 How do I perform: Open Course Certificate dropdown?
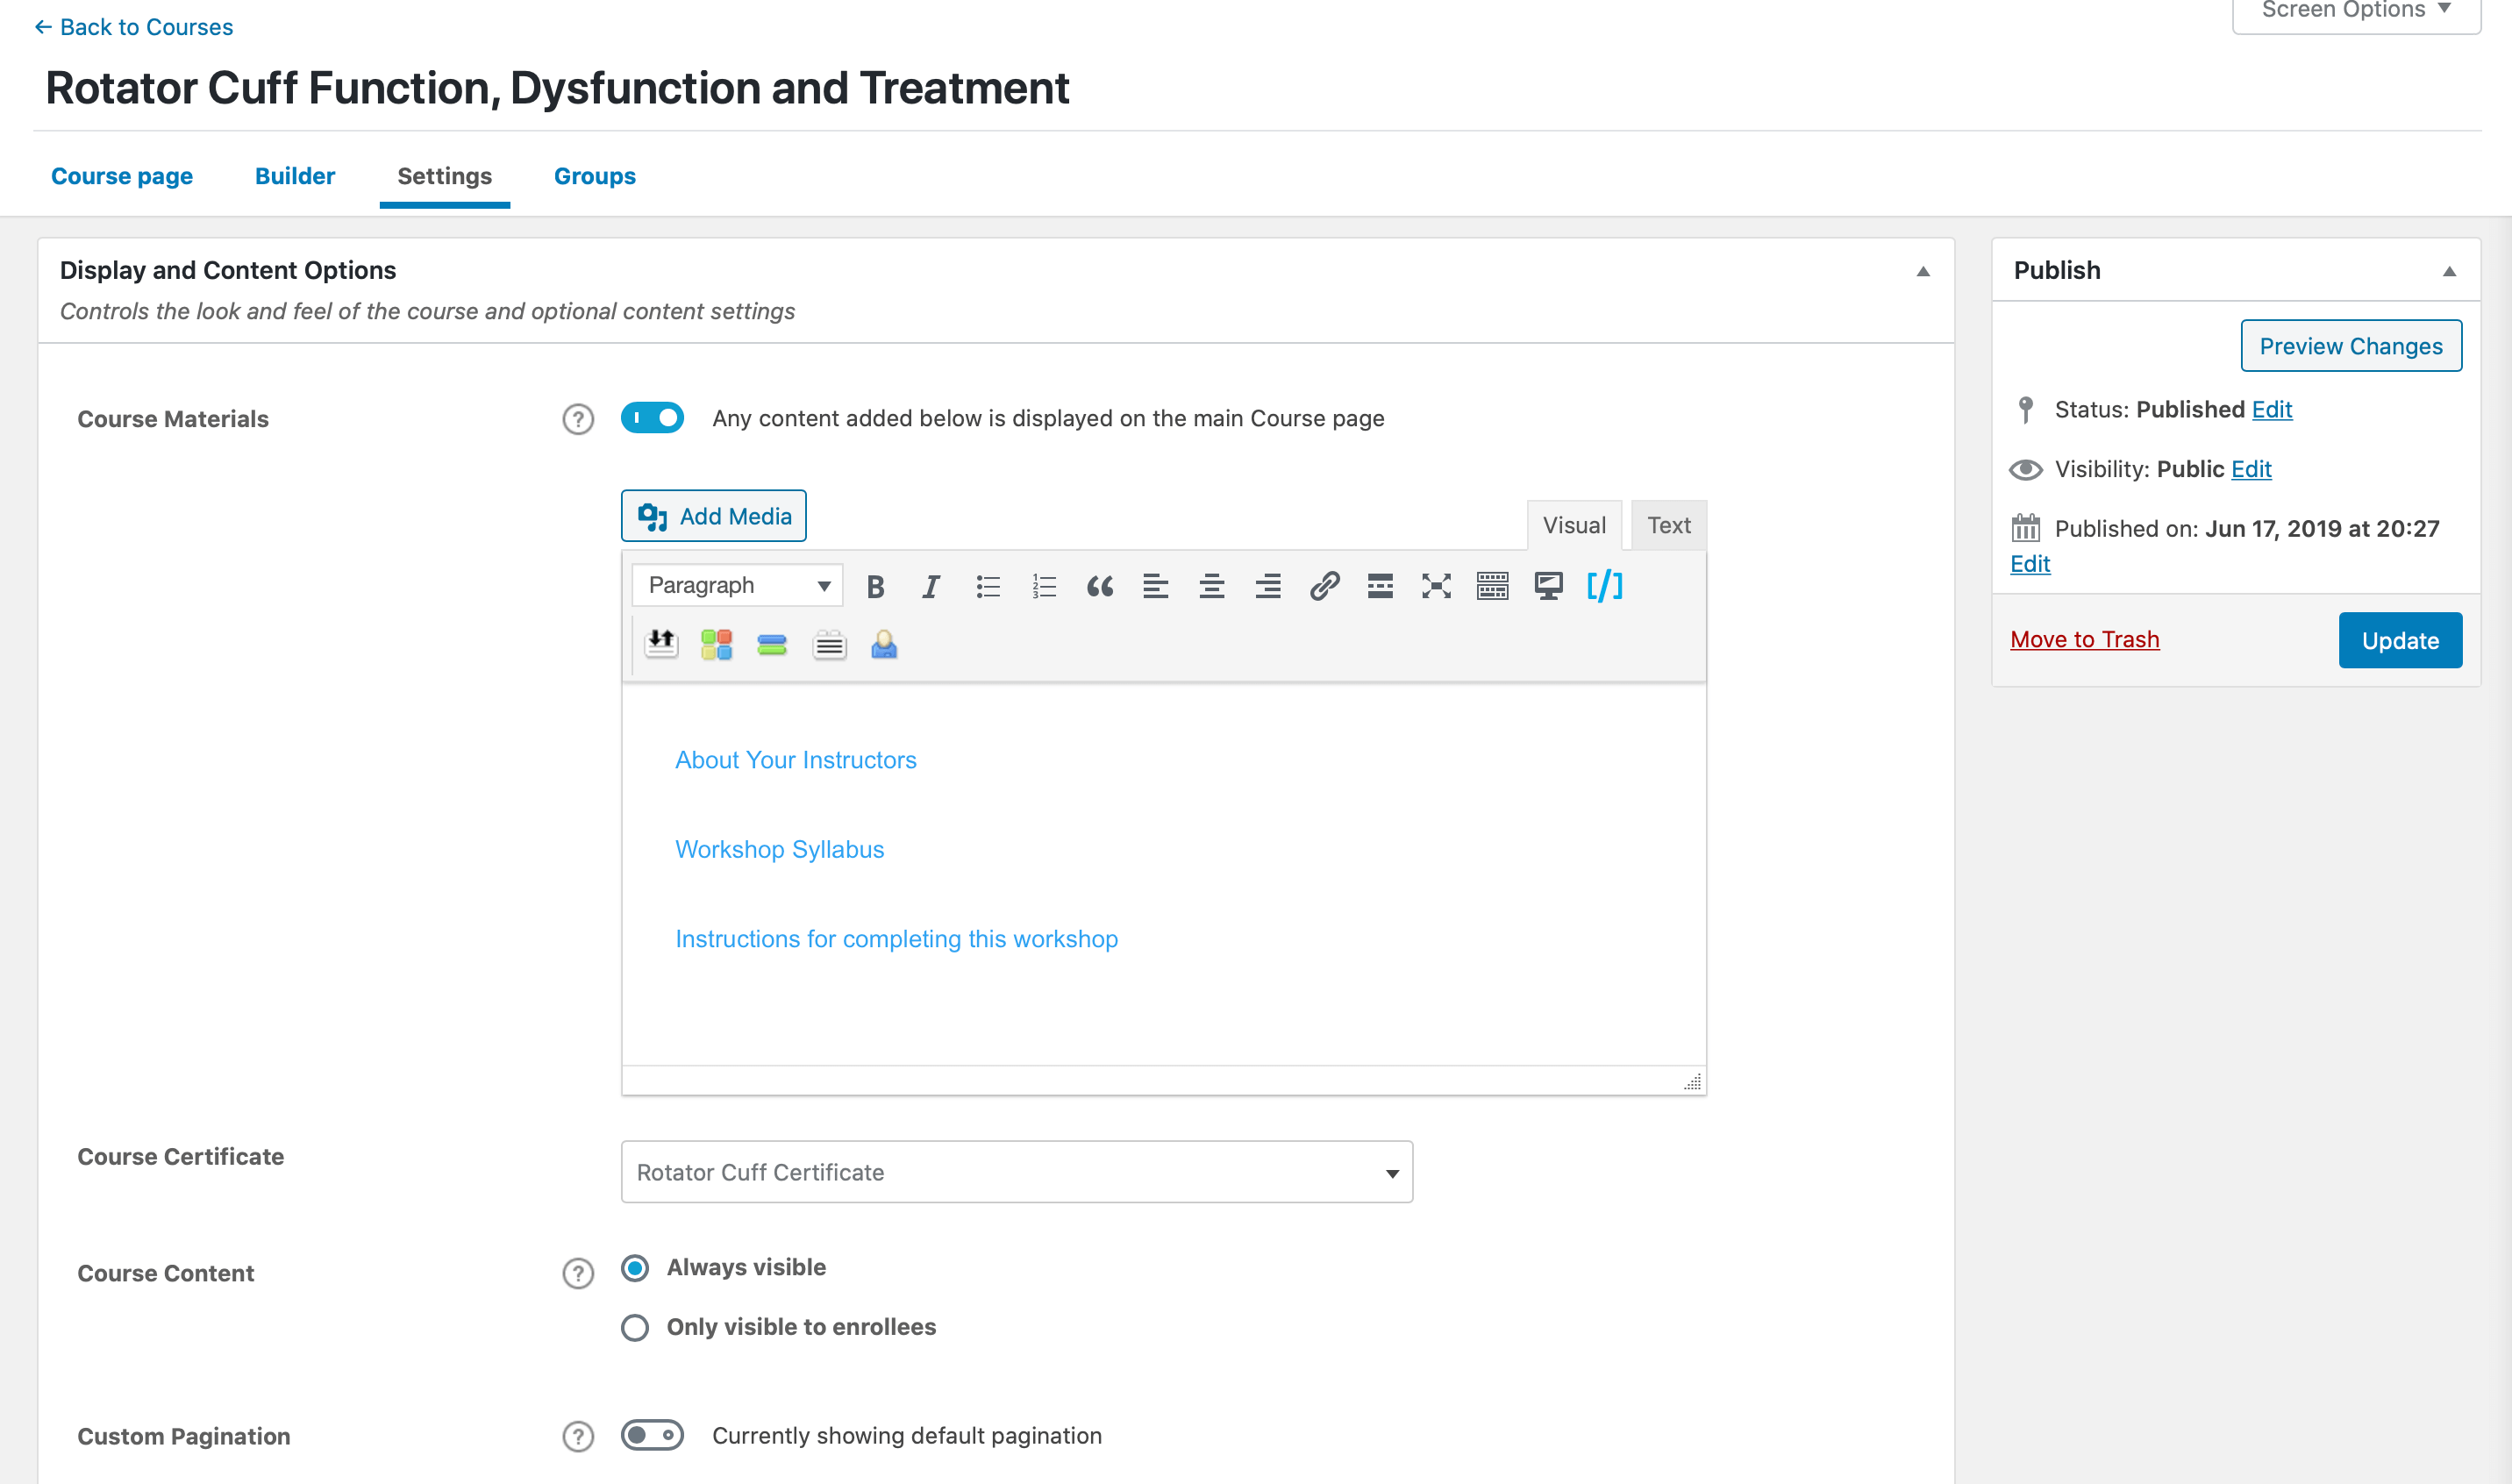coord(1017,1172)
